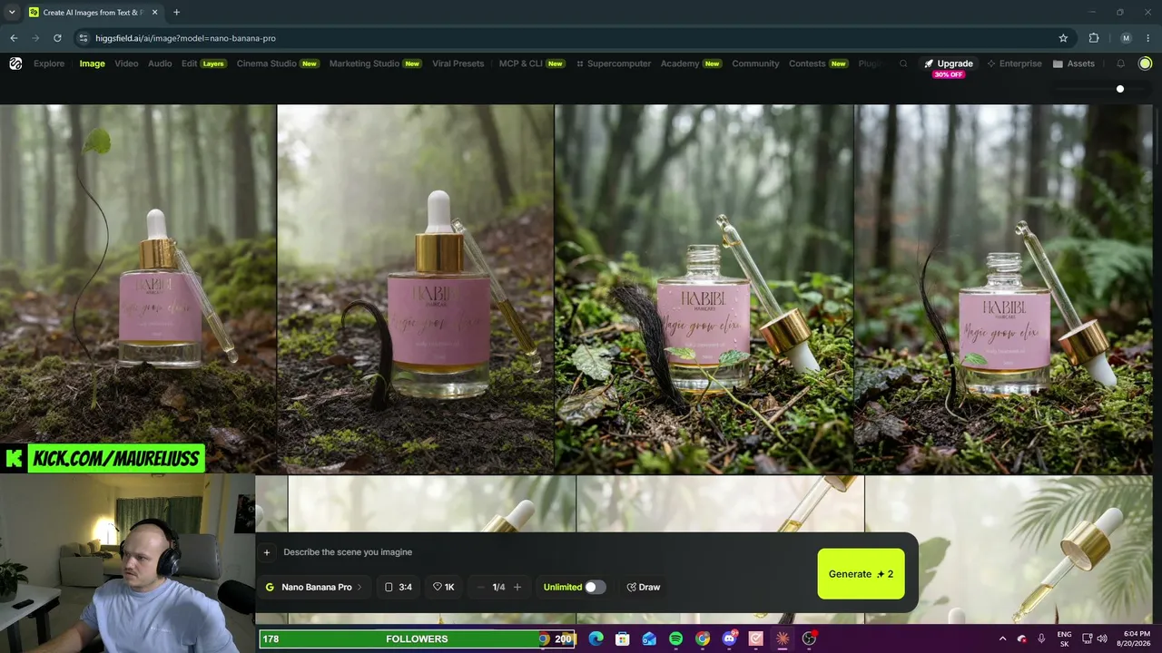Open first forest bottle image with leaf sprout
The height and width of the screenshot is (653, 1162).
pos(138,288)
